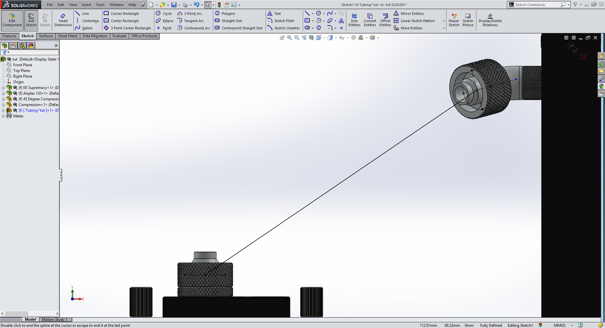Switch to the Evaluate tab
Viewport: 605px width, 328px height.
pyautogui.click(x=119, y=36)
